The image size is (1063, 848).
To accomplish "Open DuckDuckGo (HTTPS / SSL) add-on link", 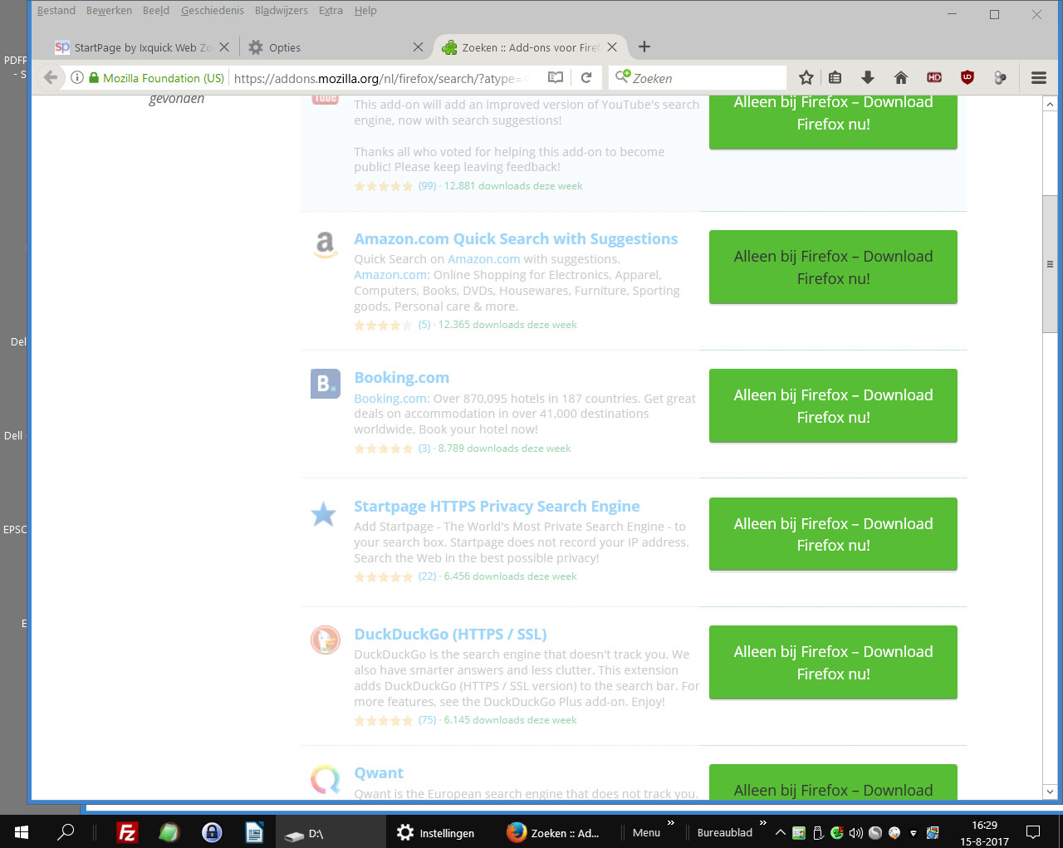I will [450, 635].
